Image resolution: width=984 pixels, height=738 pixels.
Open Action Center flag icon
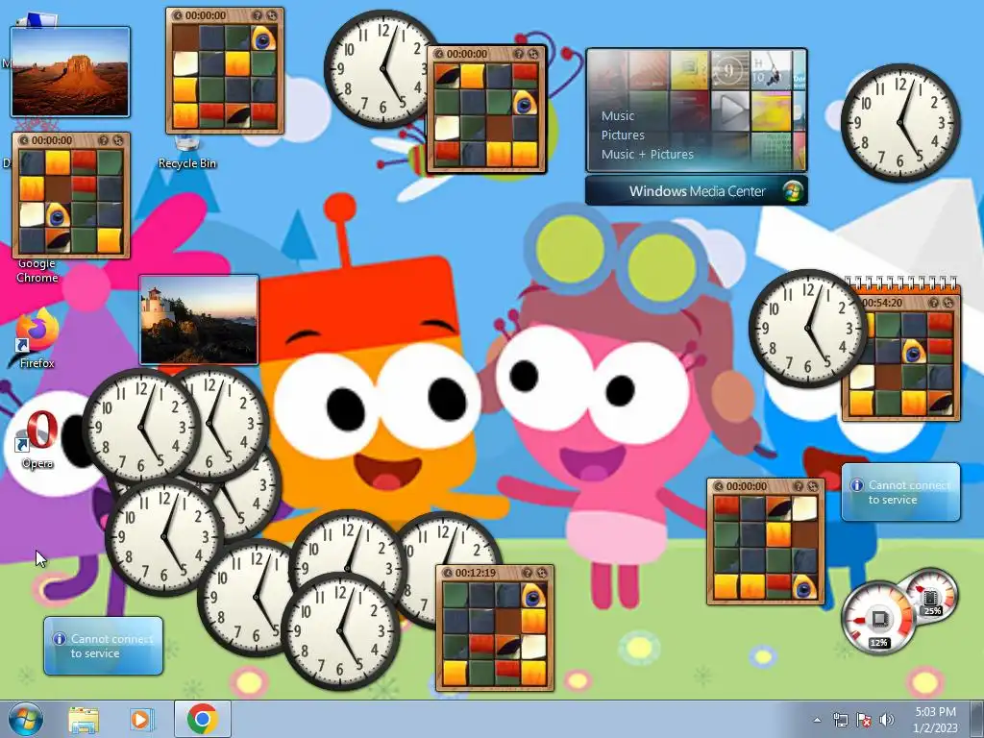click(x=864, y=720)
